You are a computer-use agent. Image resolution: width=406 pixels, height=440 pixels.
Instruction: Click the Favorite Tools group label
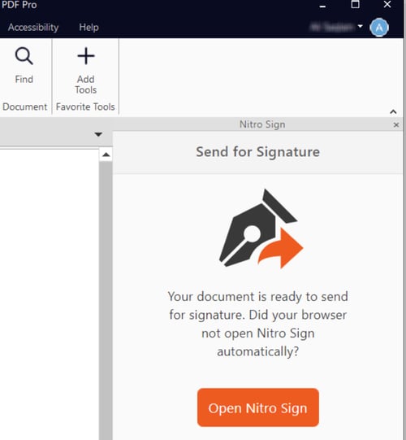click(x=85, y=107)
